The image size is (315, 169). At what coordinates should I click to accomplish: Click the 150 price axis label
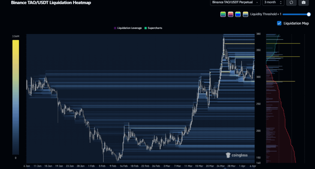click(x=258, y=158)
